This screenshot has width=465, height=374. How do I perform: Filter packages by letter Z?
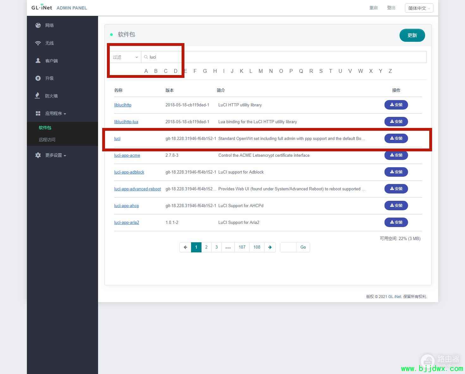click(390, 71)
